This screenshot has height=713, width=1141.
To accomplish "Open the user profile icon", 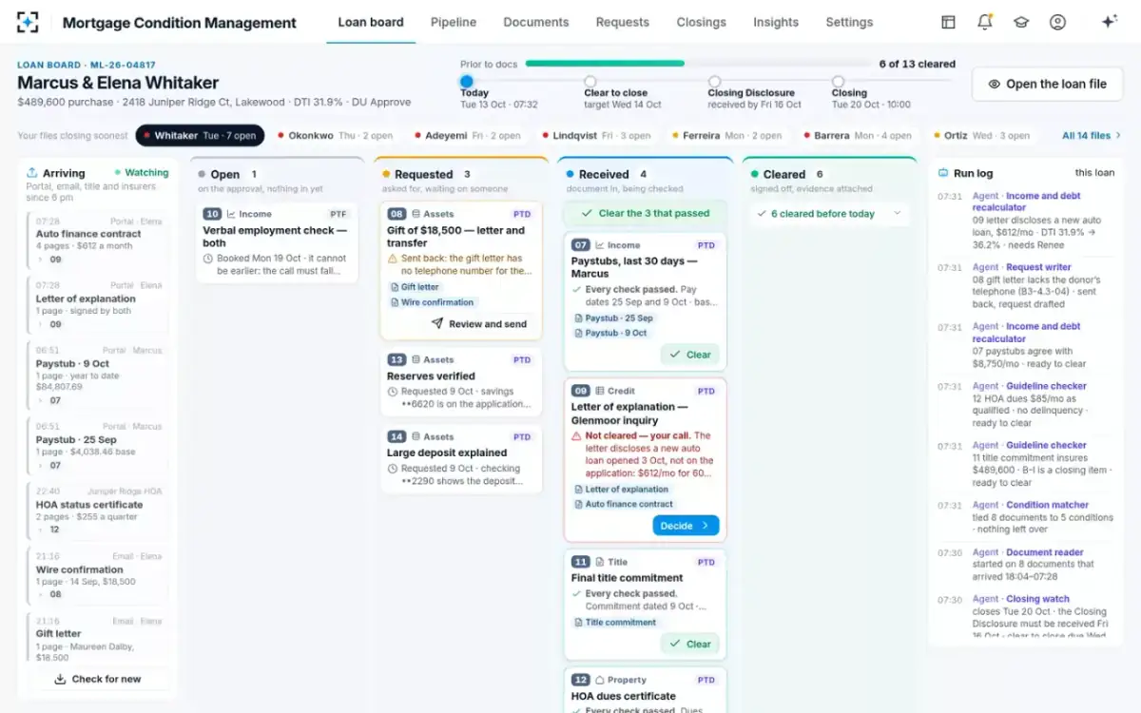I will coord(1057,22).
